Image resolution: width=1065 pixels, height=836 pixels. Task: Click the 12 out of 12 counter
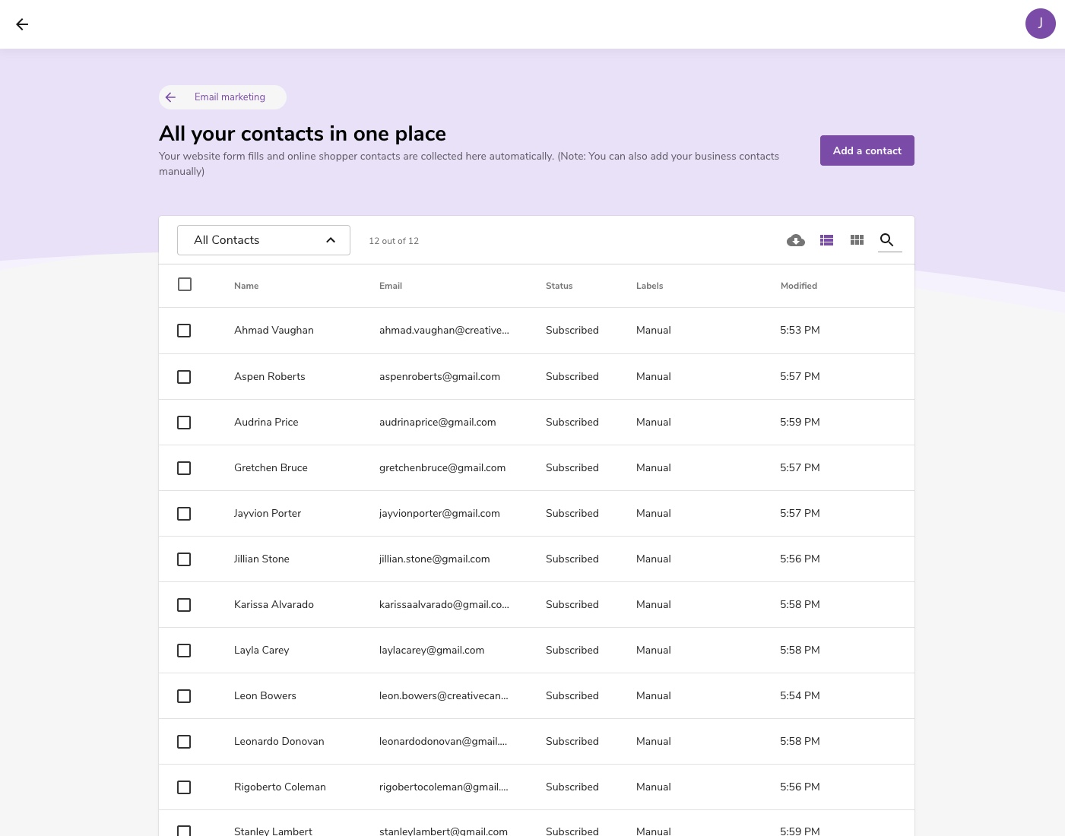pyautogui.click(x=394, y=241)
